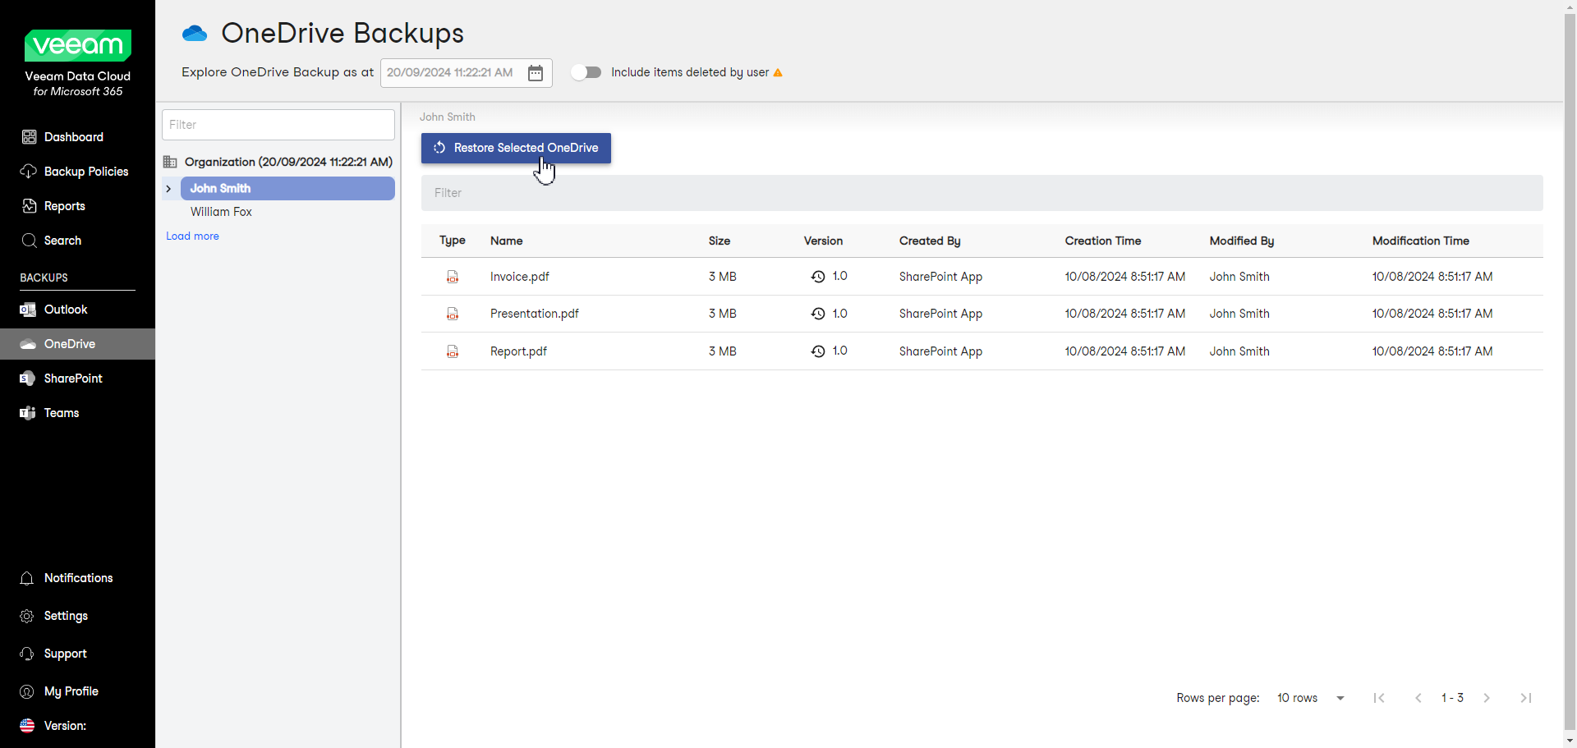Click the Presentation.pdf file name
The width and height of the screenshot is (1577, 748).
click(x=535, y=314)
